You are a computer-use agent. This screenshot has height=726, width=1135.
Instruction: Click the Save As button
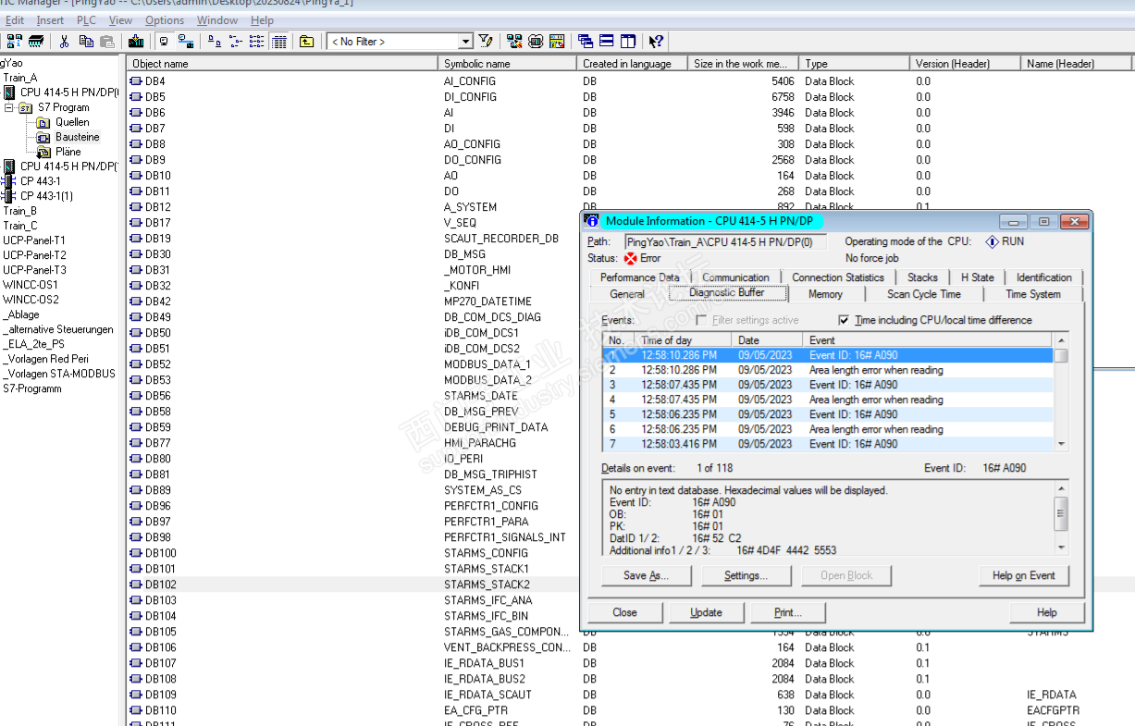(646, 575)
